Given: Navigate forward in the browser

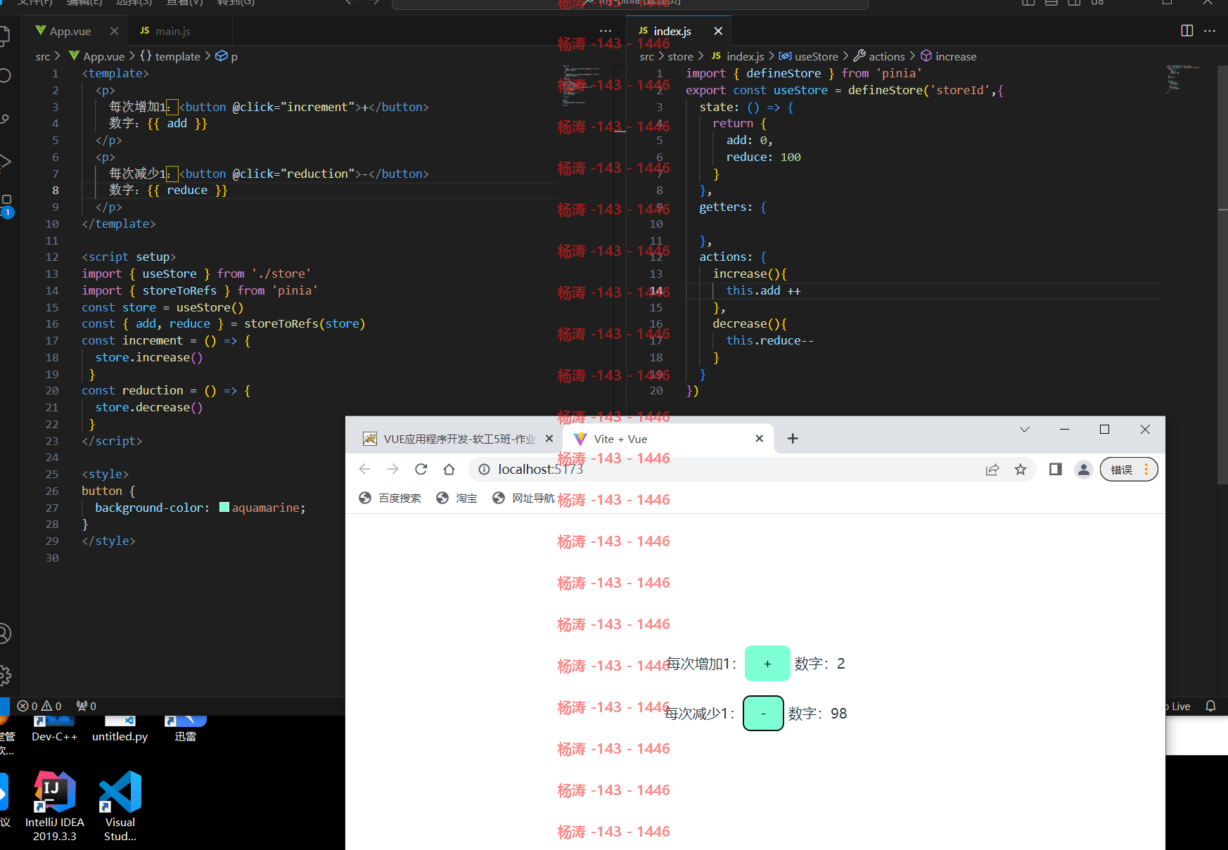Looking at the screenshot, I should point(392,469).
